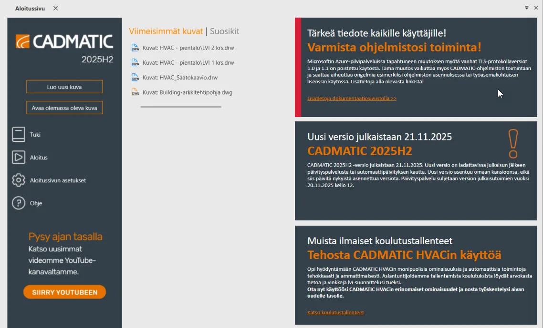The width and height of the screenshot is (543, 328).
Task: Follow the Katso koulutustallenteet link
Action: [335, 313]
